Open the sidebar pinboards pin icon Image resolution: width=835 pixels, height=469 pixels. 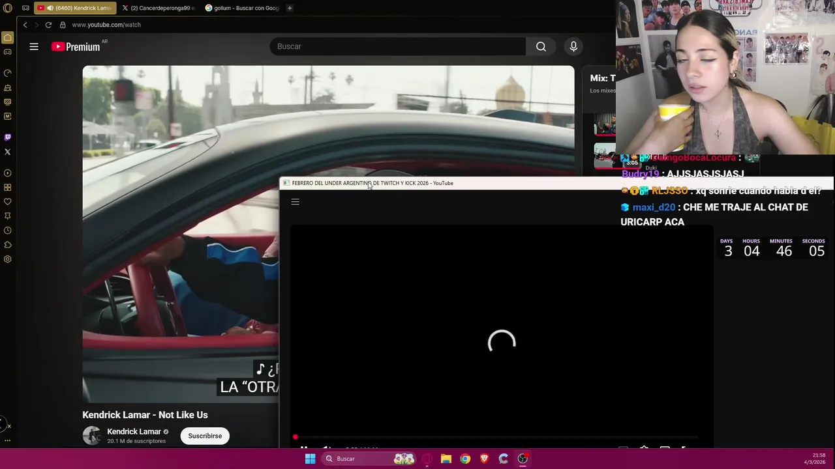pyautogui.click(x=8, y=216)
